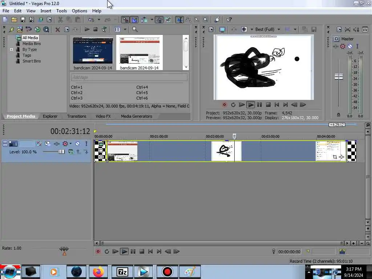The height and width of the screenshot is (279, 372).
Task: Click timeline Play From Start button
Action: (115, 251)
